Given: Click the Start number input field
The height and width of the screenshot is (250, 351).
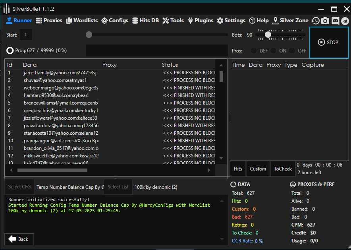Looking at the screenshot, I should coord(25,35).
